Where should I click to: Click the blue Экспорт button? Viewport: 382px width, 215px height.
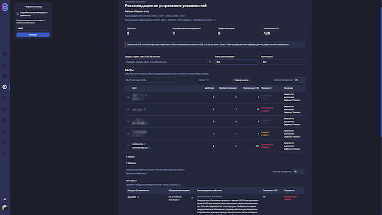point(33,35)
